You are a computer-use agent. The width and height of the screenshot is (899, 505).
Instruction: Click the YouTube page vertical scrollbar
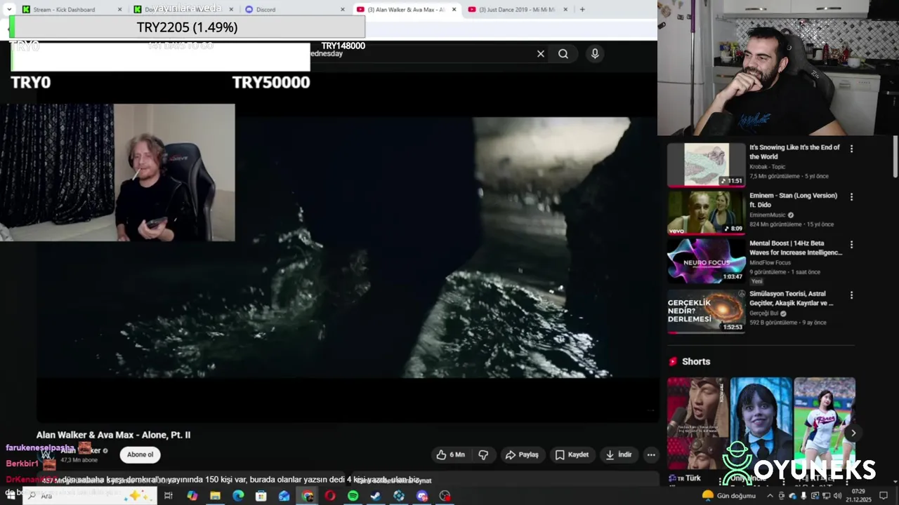[895, 158]
